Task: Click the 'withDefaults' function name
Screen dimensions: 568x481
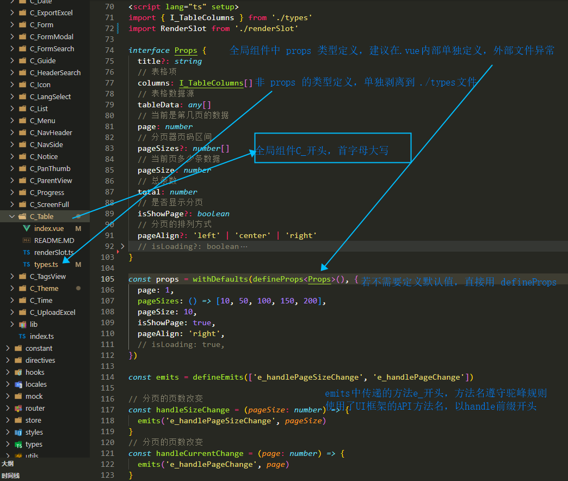Action: coord(220,279)
